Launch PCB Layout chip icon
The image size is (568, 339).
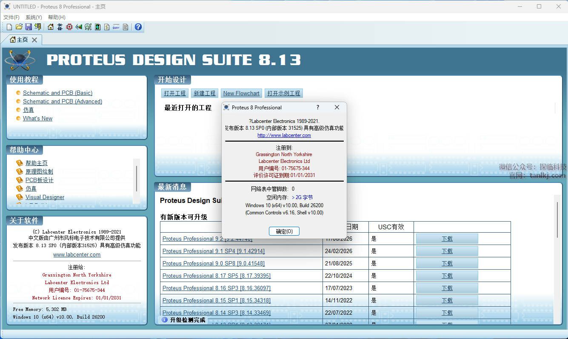[69, 27]
